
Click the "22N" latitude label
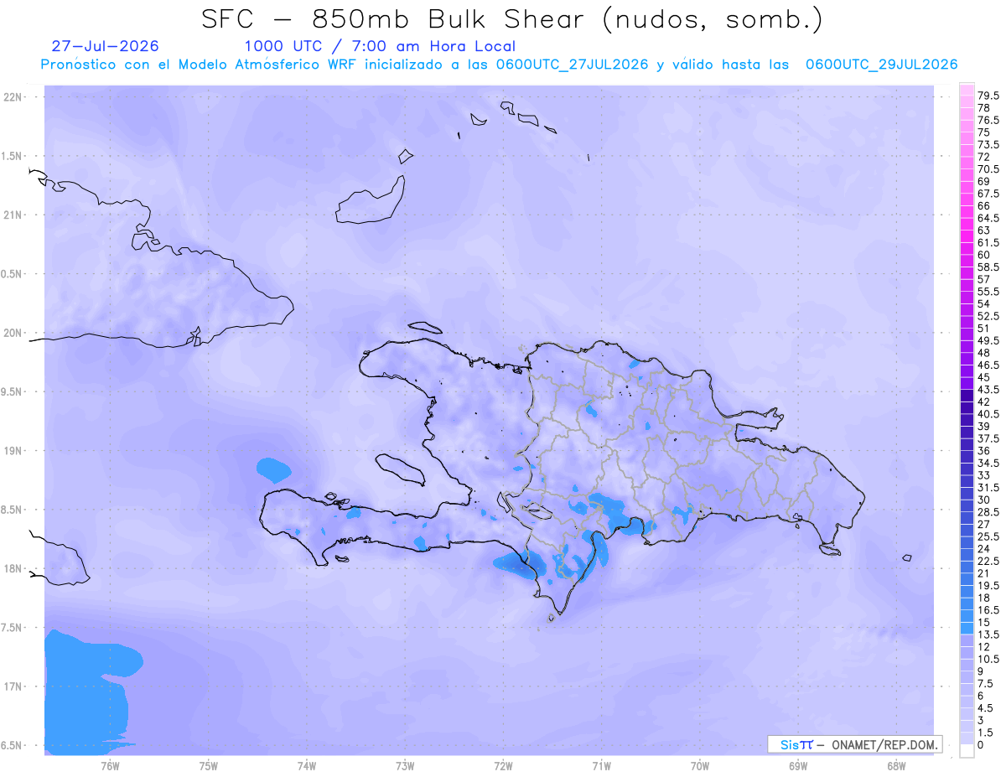(13, 97)
